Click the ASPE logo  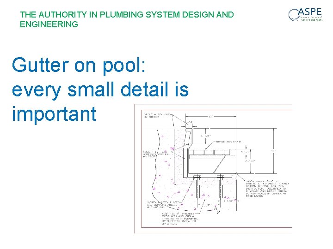pyautogui.click(x=305, y=15)
